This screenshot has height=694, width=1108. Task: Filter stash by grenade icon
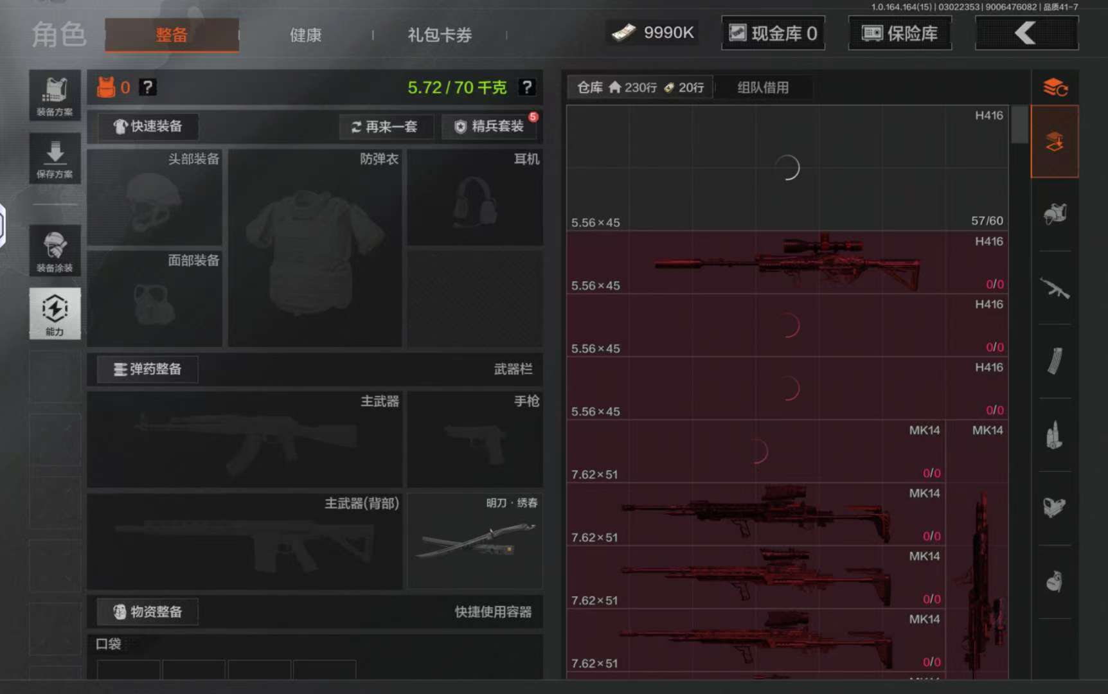tap(1055, 582)
